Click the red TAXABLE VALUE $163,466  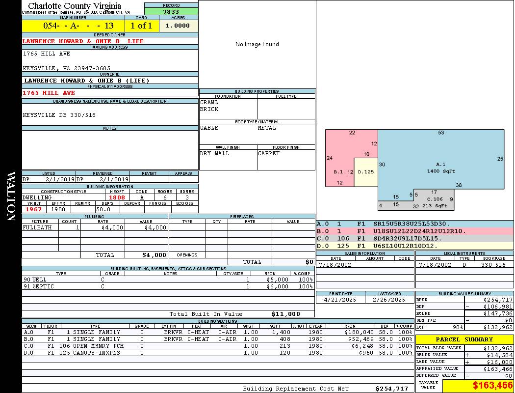(492, 385)
